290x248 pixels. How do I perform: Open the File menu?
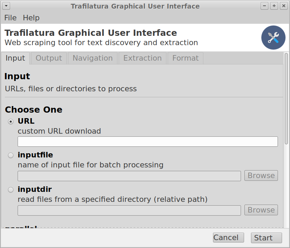point(10,18)
